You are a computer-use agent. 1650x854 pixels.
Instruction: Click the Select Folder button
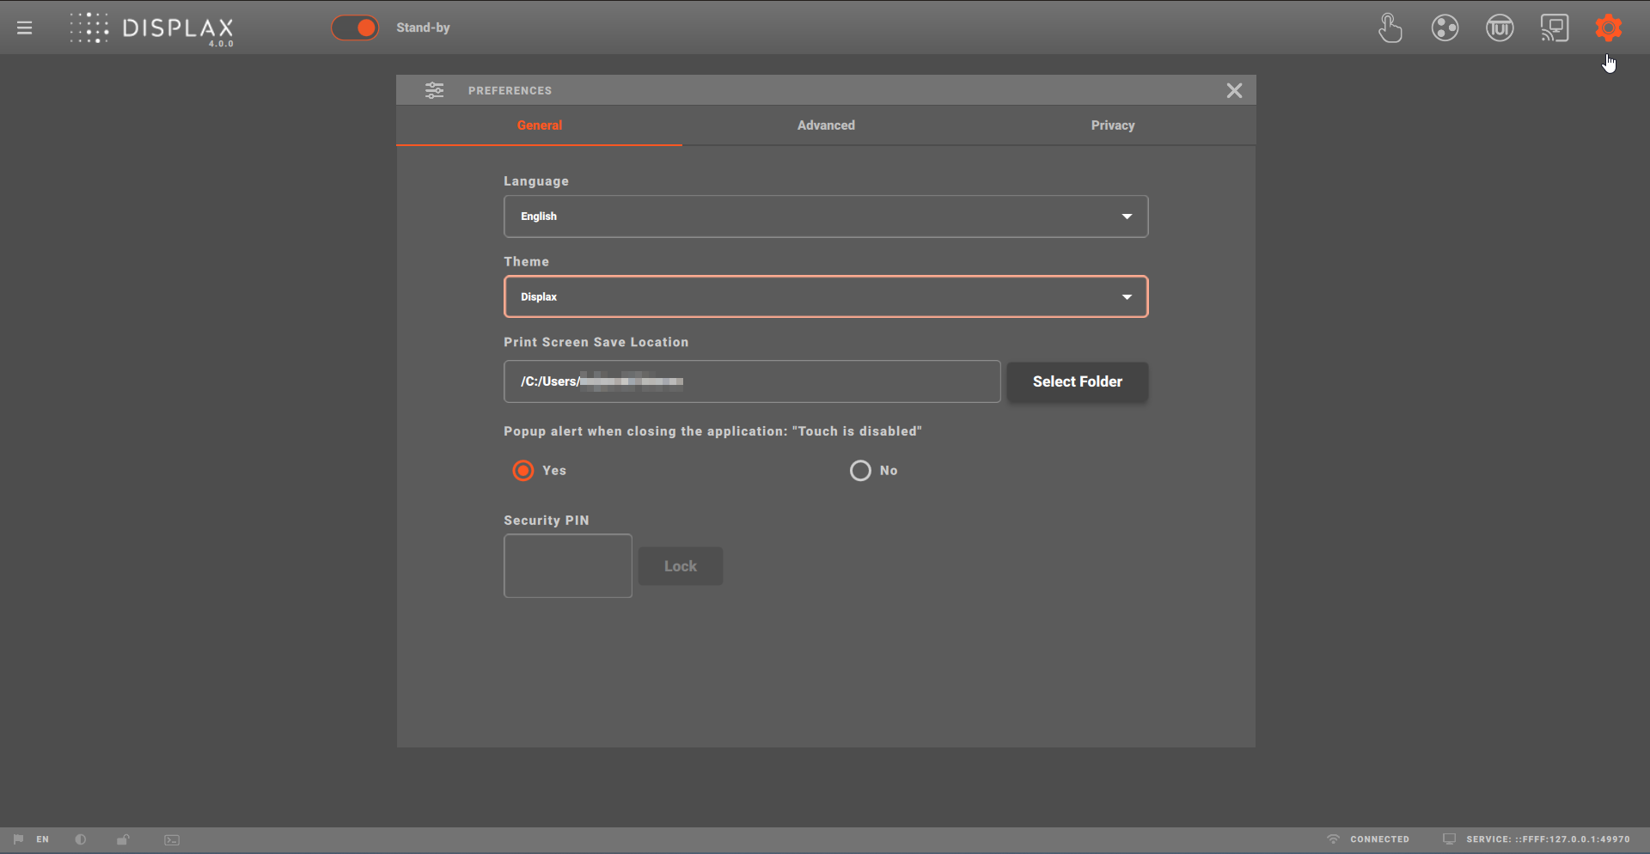[1077, 381]
